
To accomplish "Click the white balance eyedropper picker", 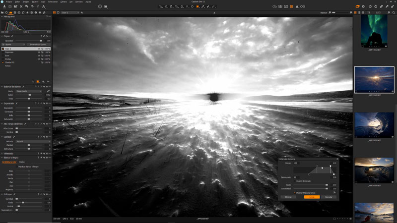I will [48, 91].
